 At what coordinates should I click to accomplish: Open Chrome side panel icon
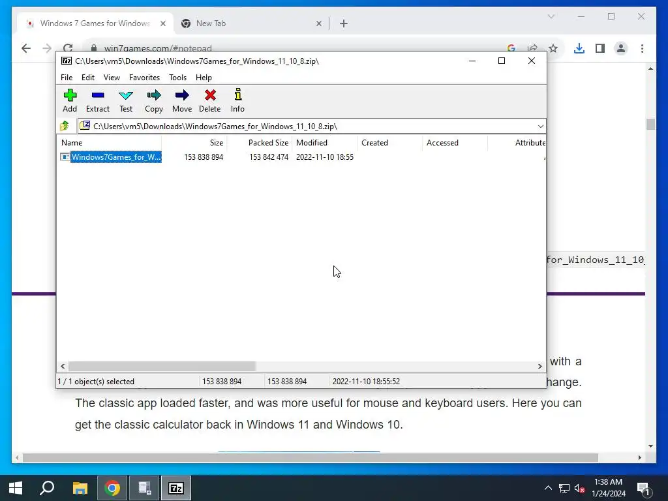[x=600, y=48]
